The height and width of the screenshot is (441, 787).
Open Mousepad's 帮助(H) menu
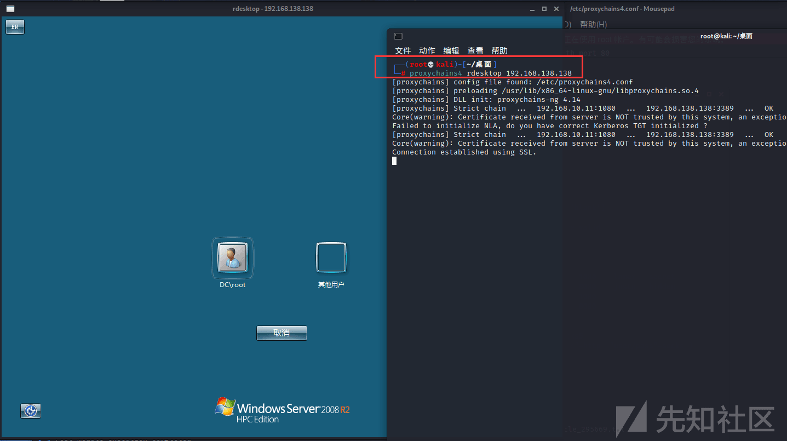click(593, 24)
